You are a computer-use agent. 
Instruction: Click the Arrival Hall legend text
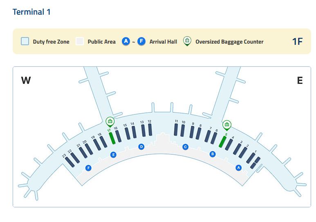click(163, 42)
